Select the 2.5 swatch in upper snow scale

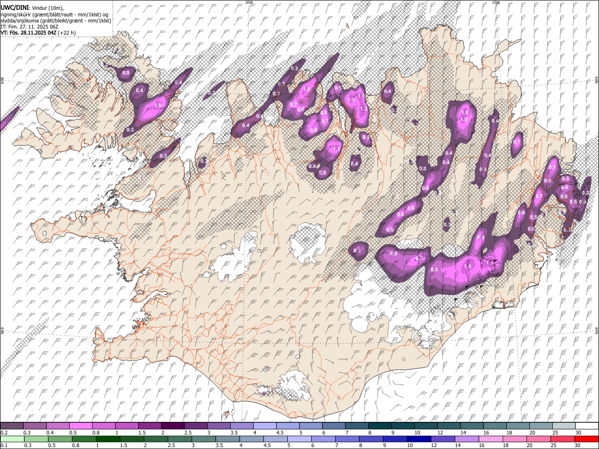(196, 426)
